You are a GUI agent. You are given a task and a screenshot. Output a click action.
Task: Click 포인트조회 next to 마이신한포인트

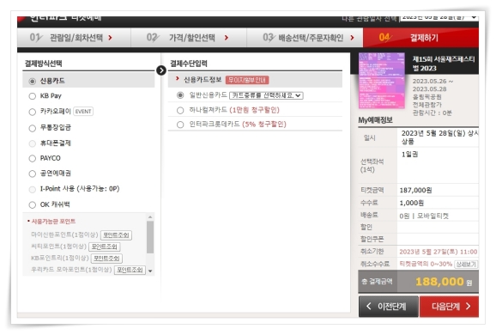coord(116,235)
